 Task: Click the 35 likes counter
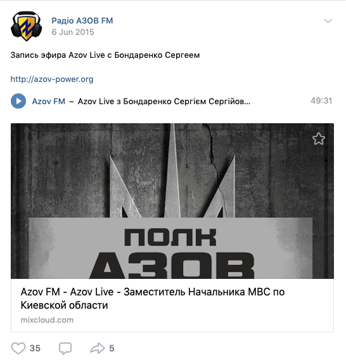pos(35,348)
